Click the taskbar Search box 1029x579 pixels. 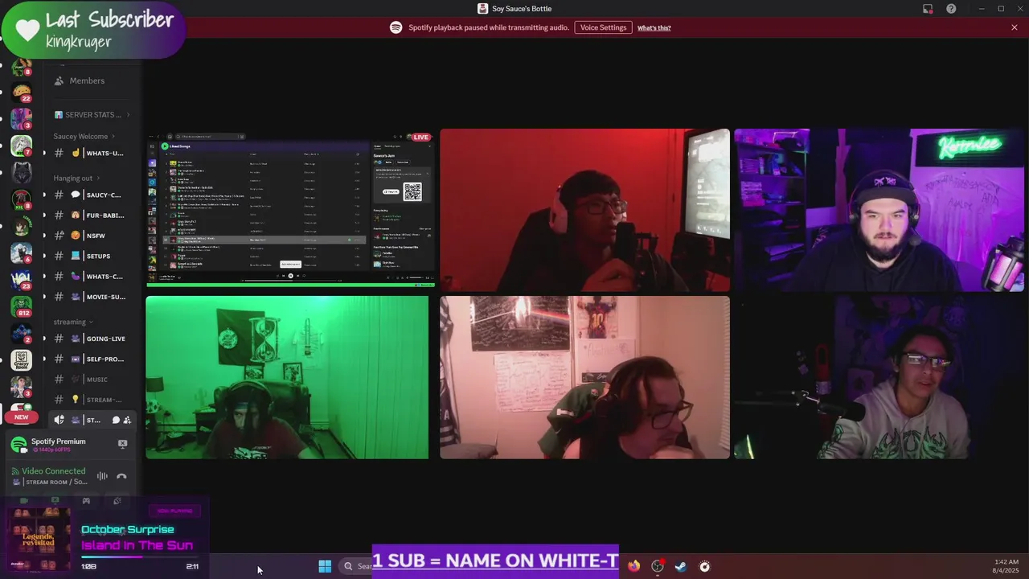coord(356,566)
